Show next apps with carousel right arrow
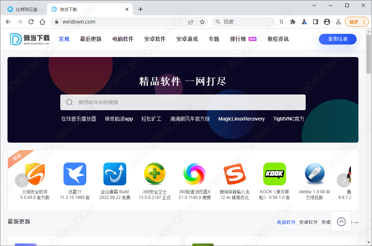This screenshot has height=246, width=372. pos(343,180)
